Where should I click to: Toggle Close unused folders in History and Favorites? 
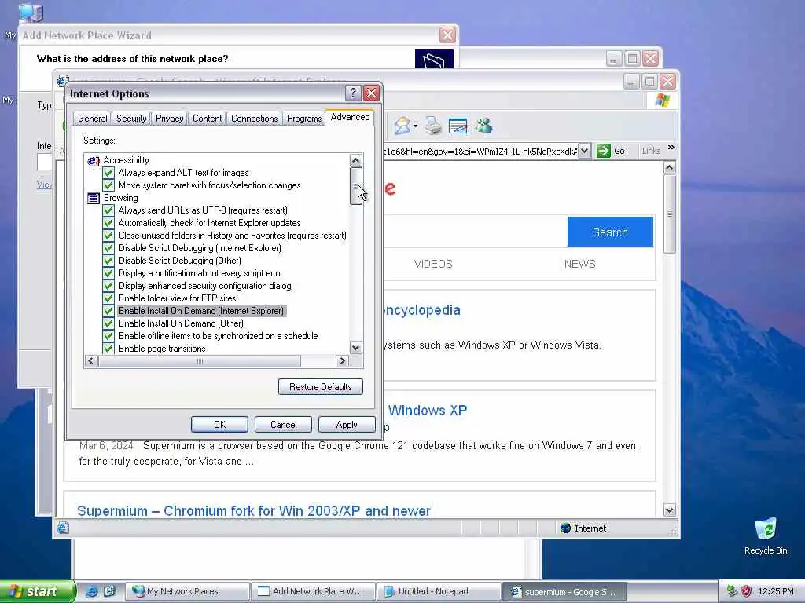point(108,236)
